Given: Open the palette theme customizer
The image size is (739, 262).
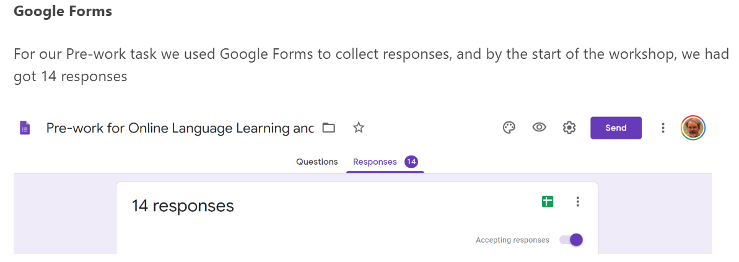Looking at the screenshot, I should (509, 128).
